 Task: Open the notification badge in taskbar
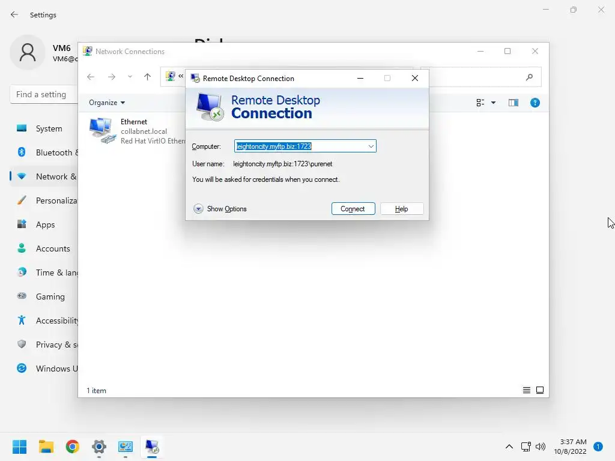pyautogui.click(x=598, y=447)
